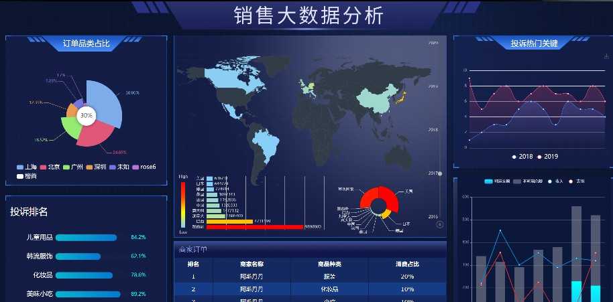This screenshot has height=302, width=613.
Task: Click the 订单品类占比 panel title
Action: point(86,44)
